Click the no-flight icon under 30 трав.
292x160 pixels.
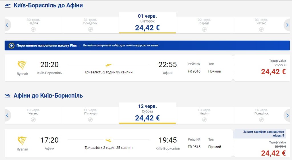(x=33, y=29)
